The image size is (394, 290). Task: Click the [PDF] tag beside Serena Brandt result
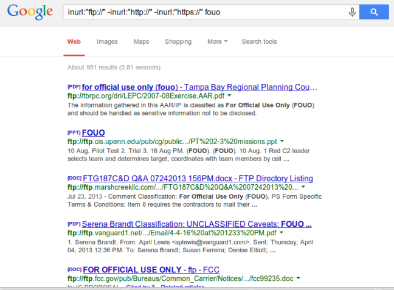[74, 224]
